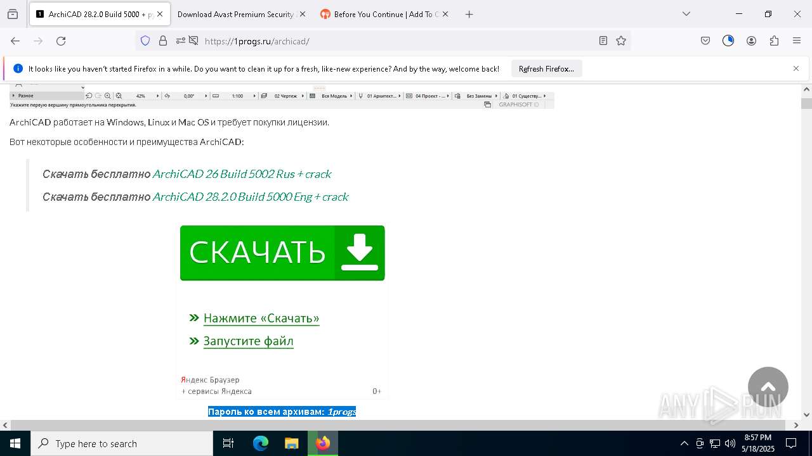Click the horizontal page scrollbar
Viewport: 812px width, 456px height.
(400, 425)
